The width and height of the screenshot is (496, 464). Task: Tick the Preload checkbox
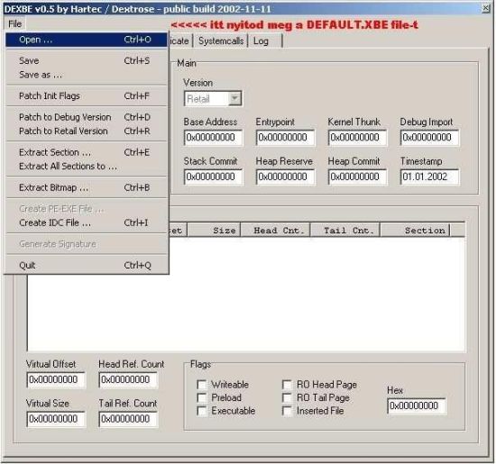tap(201, 397)
